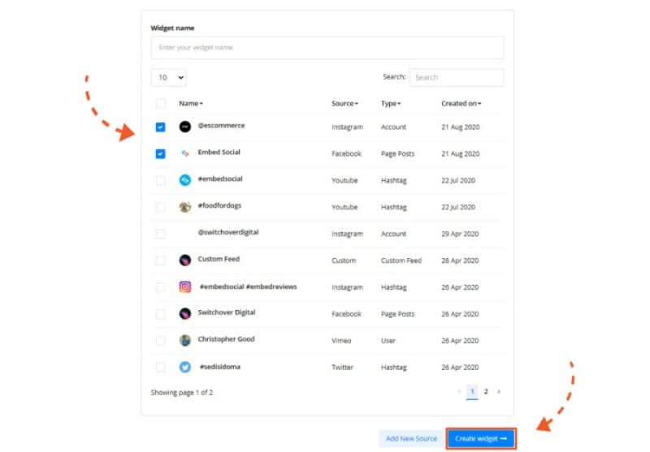The image size is (650, 452).
Task: Click the Custom source cell
Action: (x=344, y=260)
